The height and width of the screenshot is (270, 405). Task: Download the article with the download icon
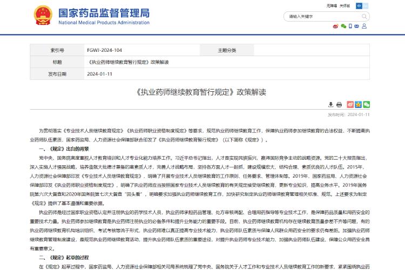(x=331, y=104)
